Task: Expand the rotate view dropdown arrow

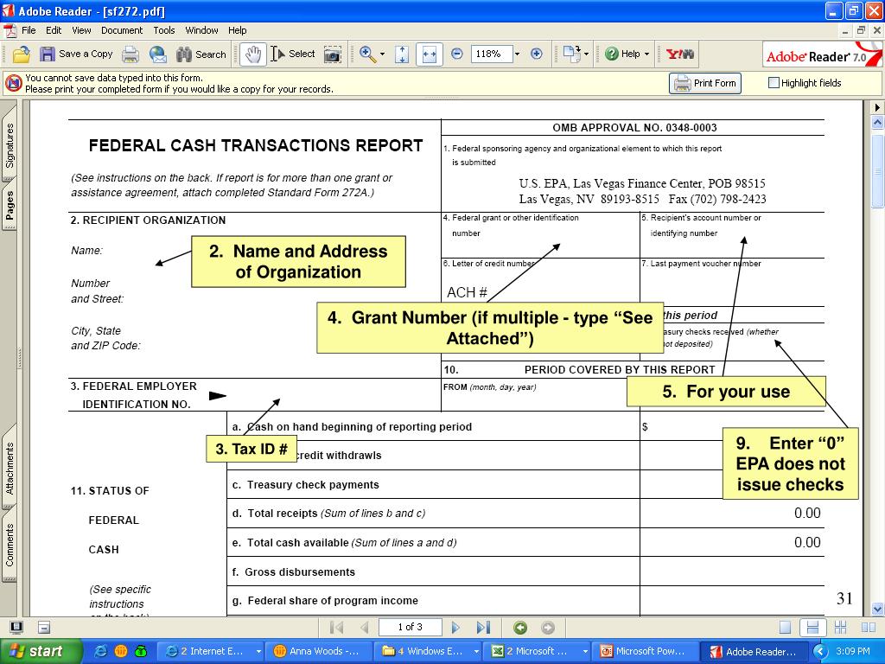Action: [587, 54]
